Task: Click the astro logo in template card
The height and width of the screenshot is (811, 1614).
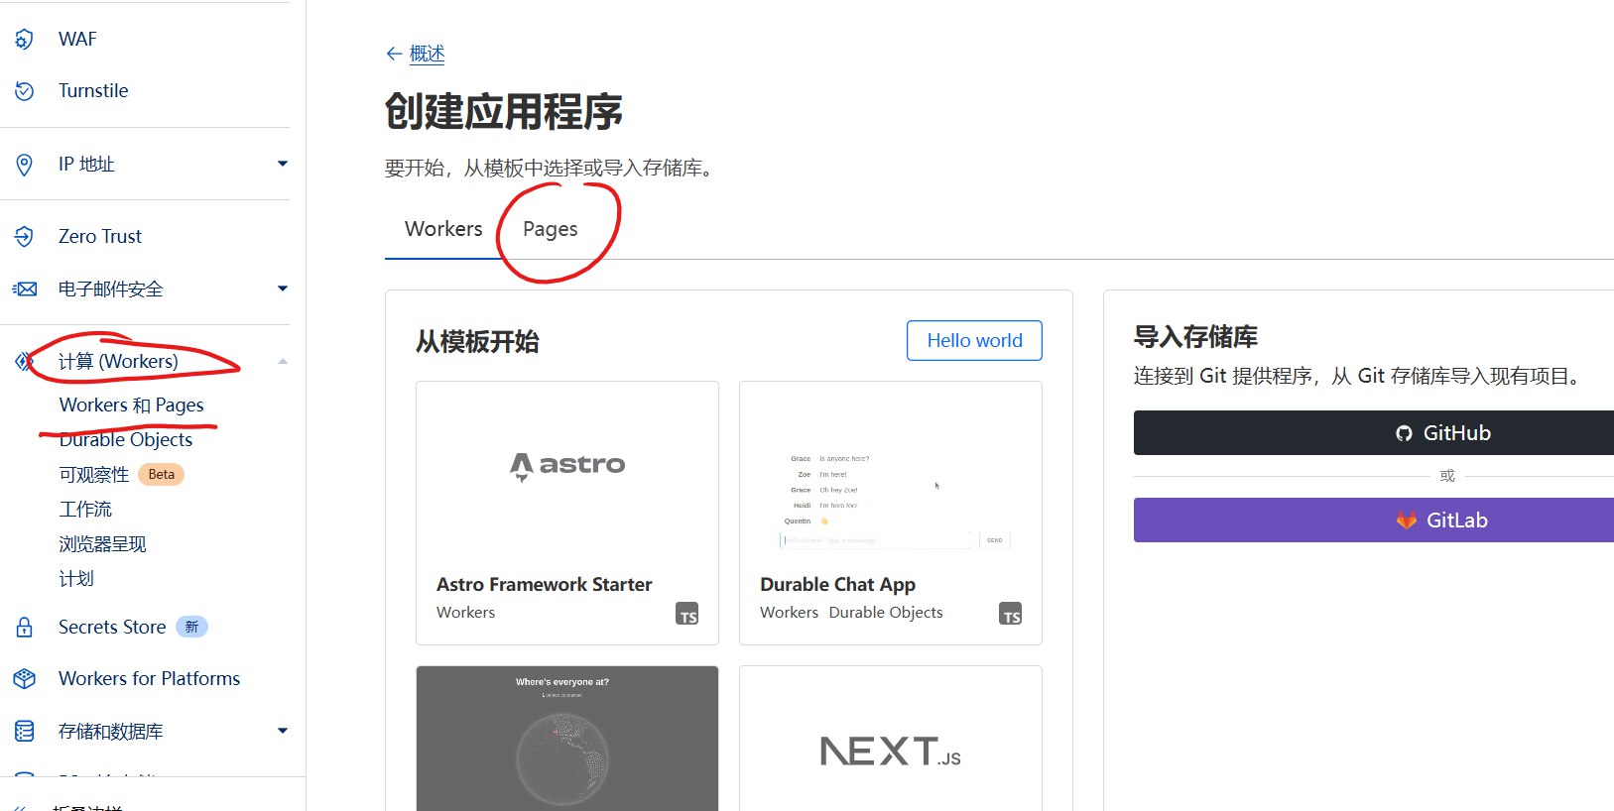Action: (x=567, y=466)
